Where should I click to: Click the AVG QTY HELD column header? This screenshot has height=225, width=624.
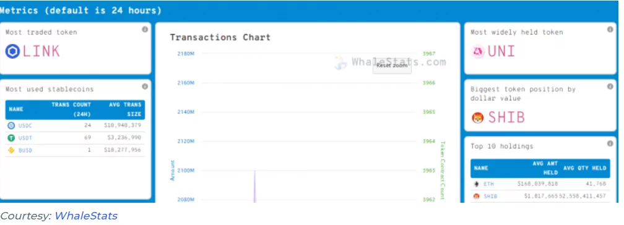pos(584,168)
